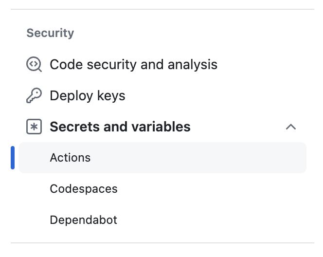Screen dimensions: 323x257
Task: Click the code scan magnifier icon
Action: pyautogui.click(x=34, y=65)
